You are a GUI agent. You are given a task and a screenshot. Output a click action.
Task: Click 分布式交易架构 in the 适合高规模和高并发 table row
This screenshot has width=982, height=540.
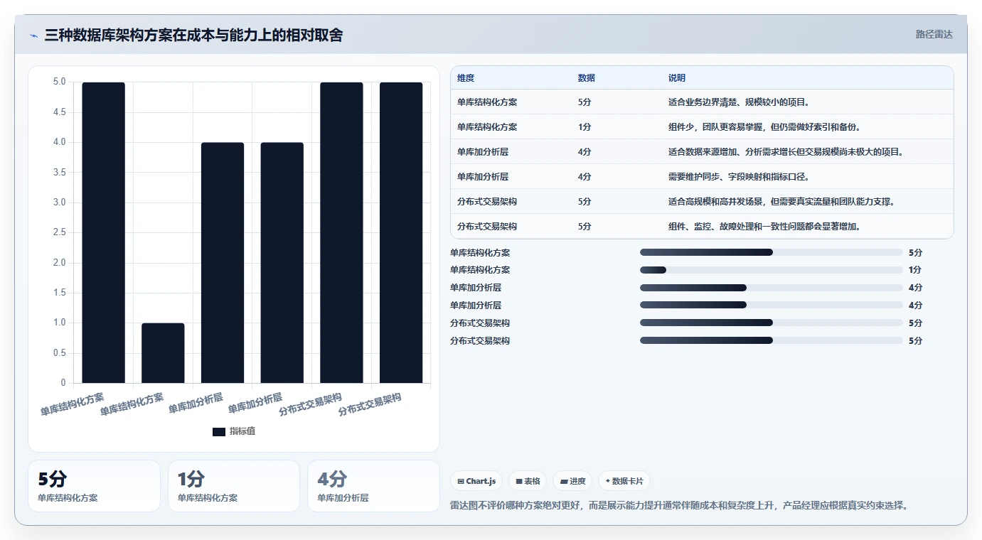coord(487,202)
